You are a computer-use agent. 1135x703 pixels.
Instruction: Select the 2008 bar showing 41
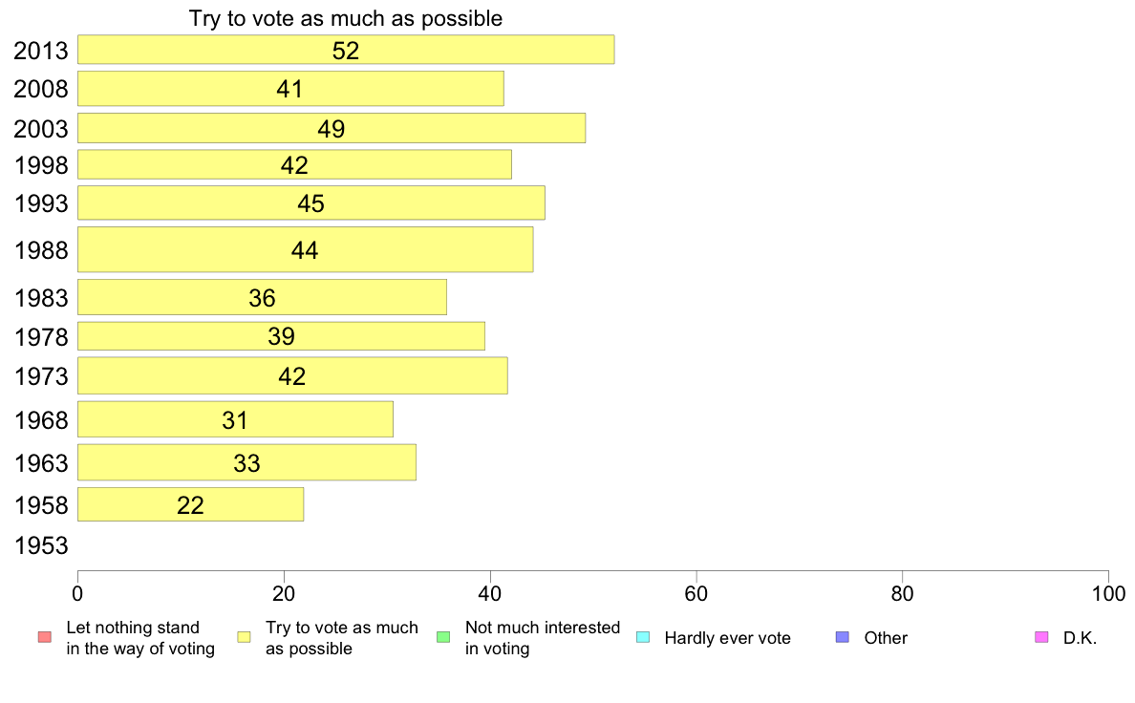(290, 88)
